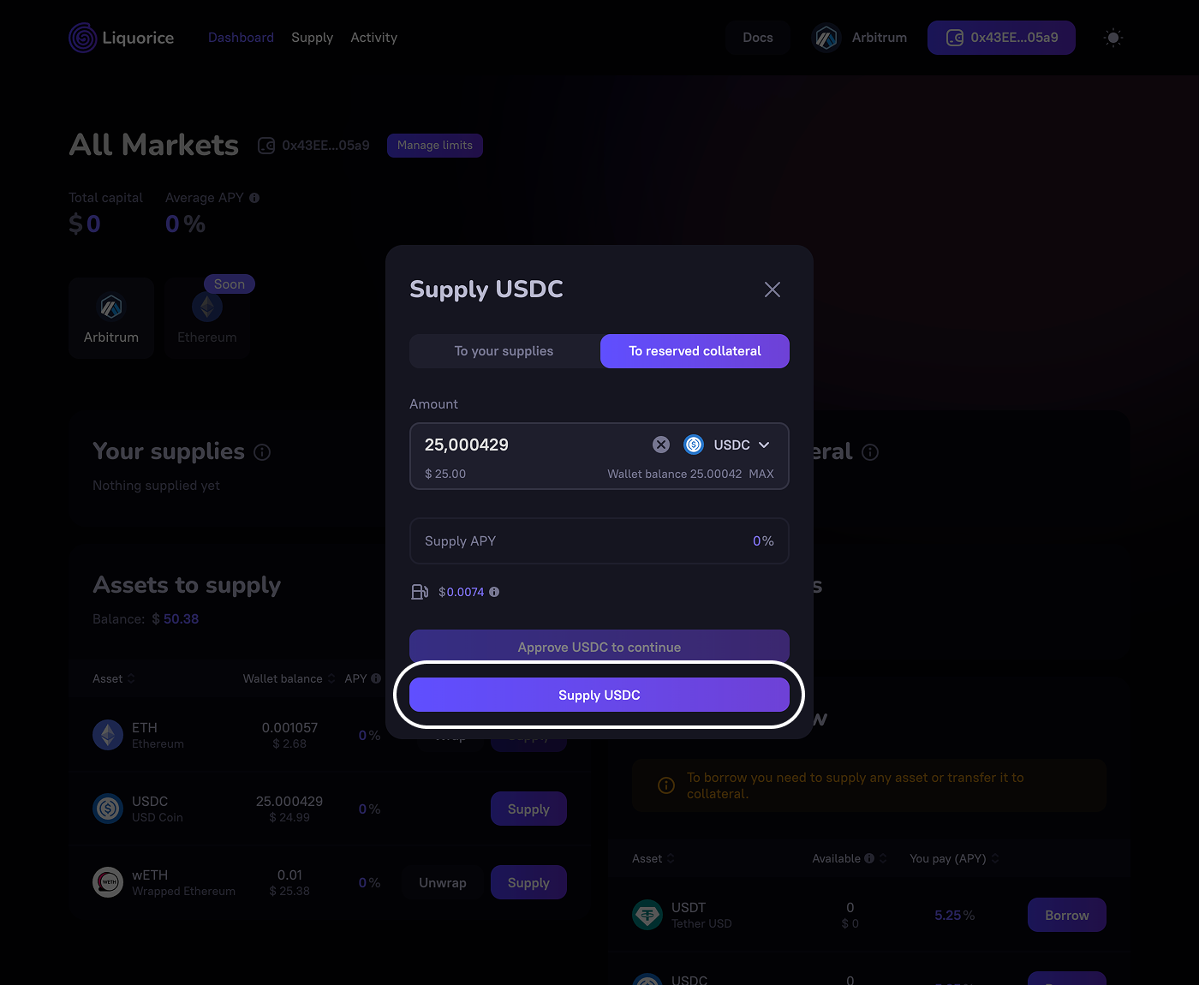Click the amount input field
Screen dimensions: 1199x985
pyautogui.click(x=531, y=445)
